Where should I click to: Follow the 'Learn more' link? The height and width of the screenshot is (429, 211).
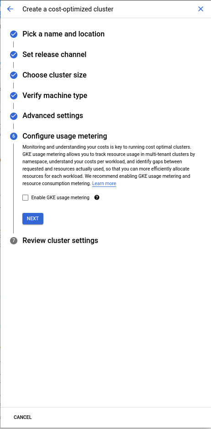(x=104, y=184)
